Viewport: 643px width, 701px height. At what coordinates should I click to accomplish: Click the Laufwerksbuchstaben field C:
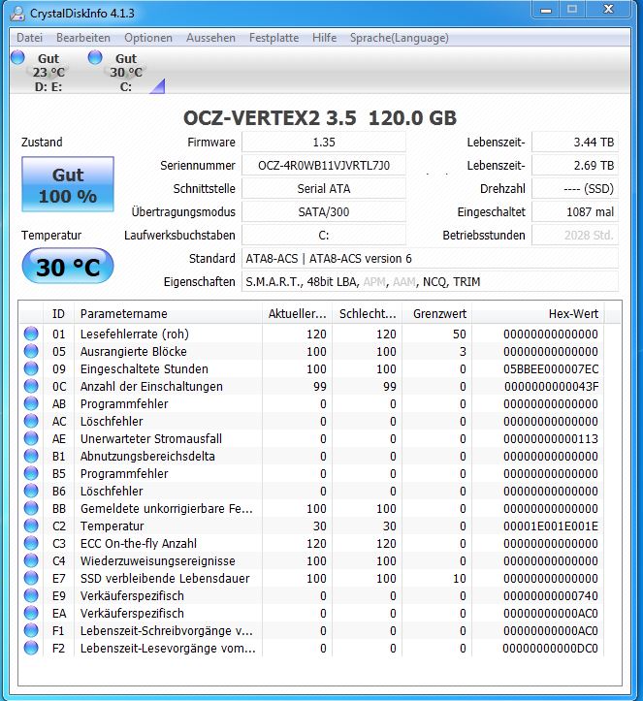[324, 236]
